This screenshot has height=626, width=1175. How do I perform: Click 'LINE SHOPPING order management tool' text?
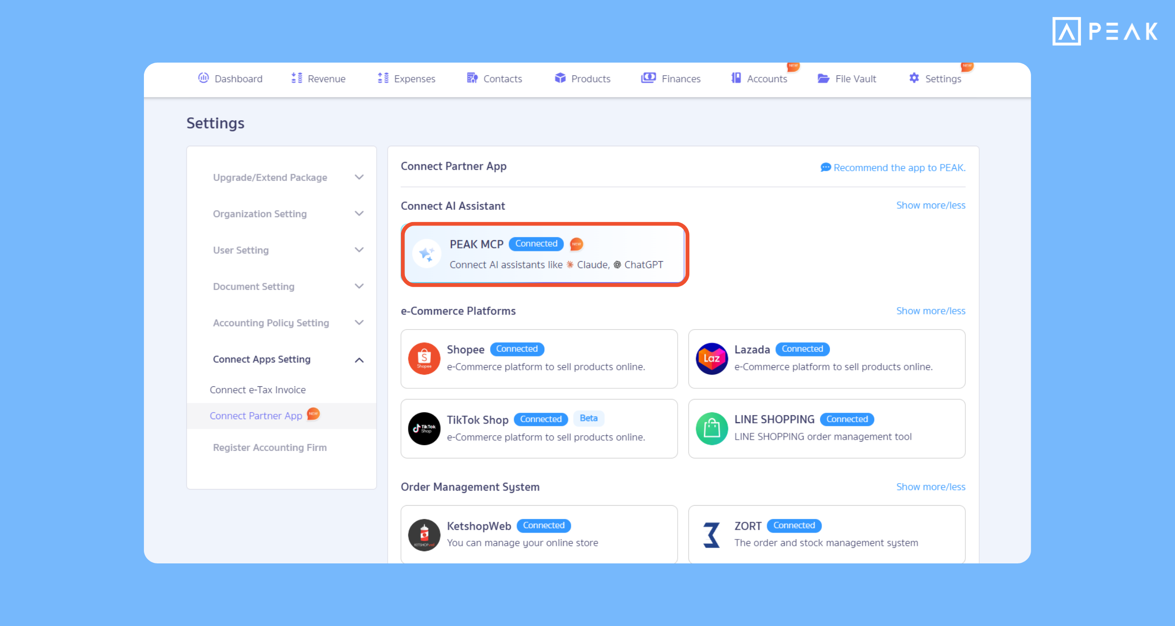click(823, 437)
